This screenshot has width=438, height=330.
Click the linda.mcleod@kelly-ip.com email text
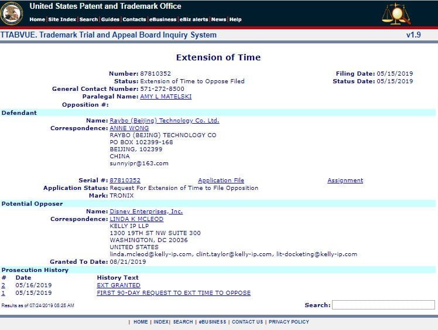tap(151, 254)
